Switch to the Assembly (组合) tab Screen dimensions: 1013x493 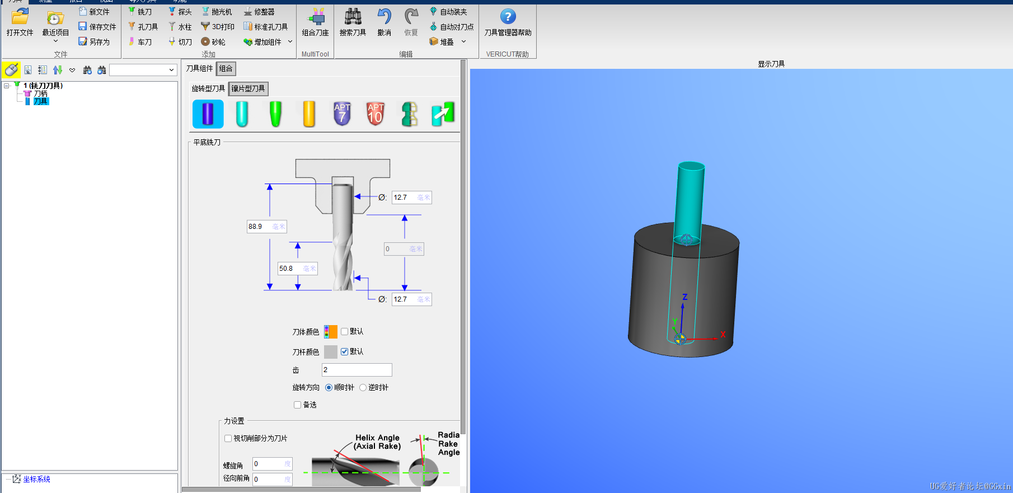[226, 68]
